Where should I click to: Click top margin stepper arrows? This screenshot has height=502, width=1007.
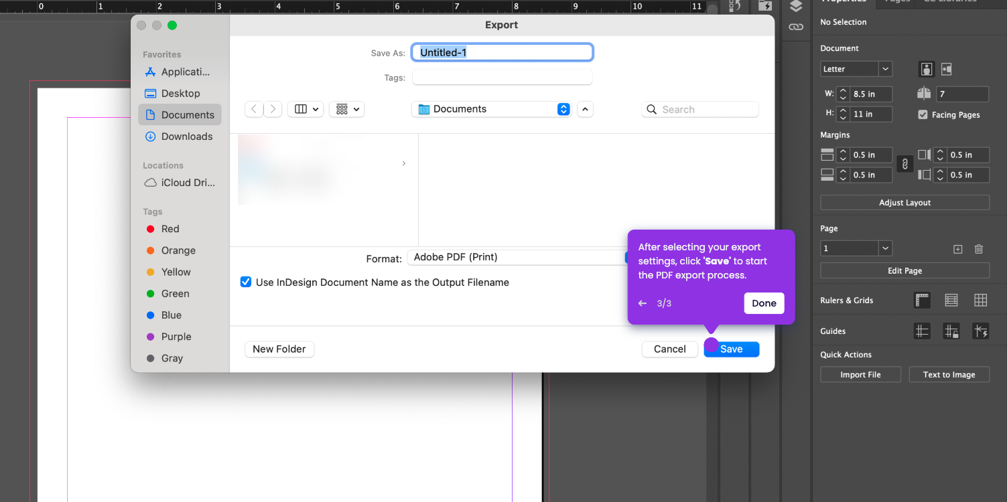pos(844,155)
